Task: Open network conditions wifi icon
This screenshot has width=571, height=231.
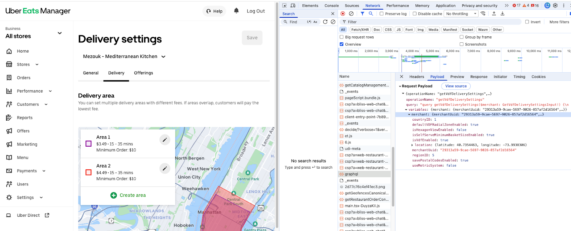Action: click(483, 14)
